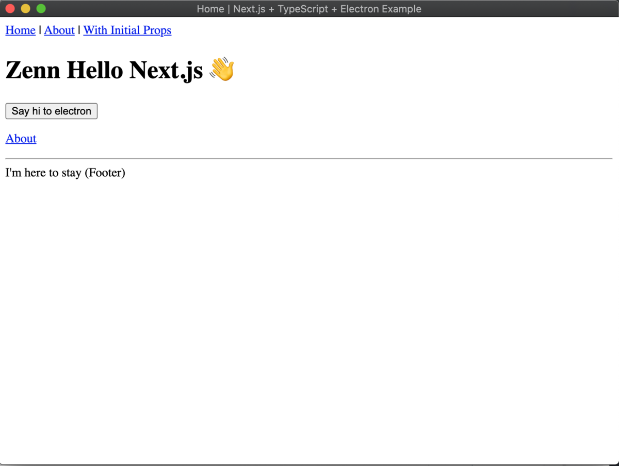Trigger the electron greeting with the button
The width and height of the screenshot is (619, 466).
coord(51,111)
